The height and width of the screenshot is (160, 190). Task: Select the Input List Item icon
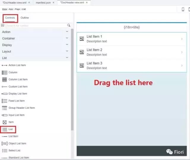pos(4,115)
